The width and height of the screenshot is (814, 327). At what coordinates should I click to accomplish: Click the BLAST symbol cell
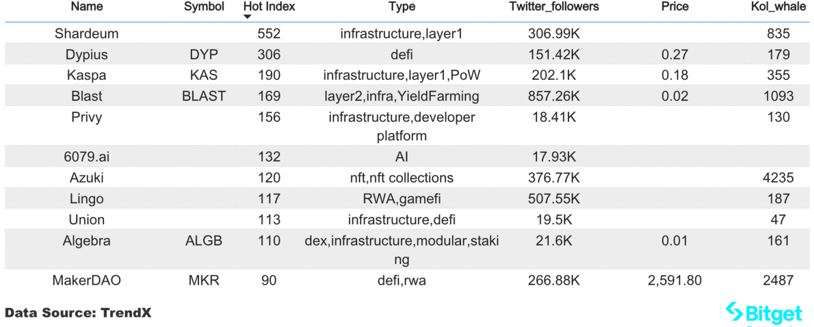[204, 96]
